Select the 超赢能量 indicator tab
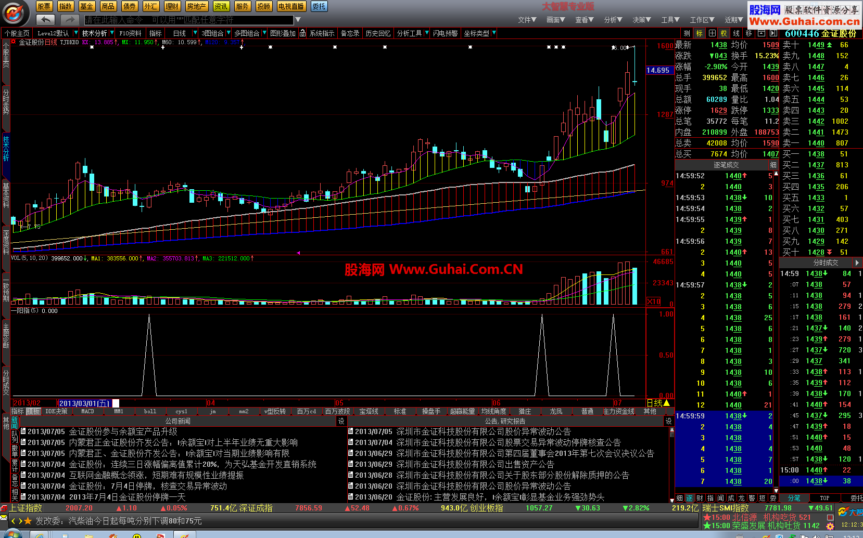Screen dimensions: 863x538 [462, 411]
